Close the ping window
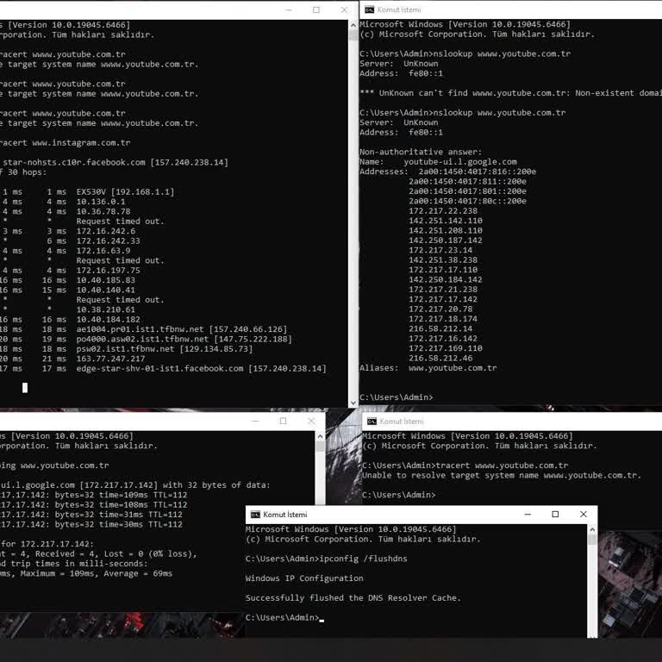662x662 pixels. (311, 421)
